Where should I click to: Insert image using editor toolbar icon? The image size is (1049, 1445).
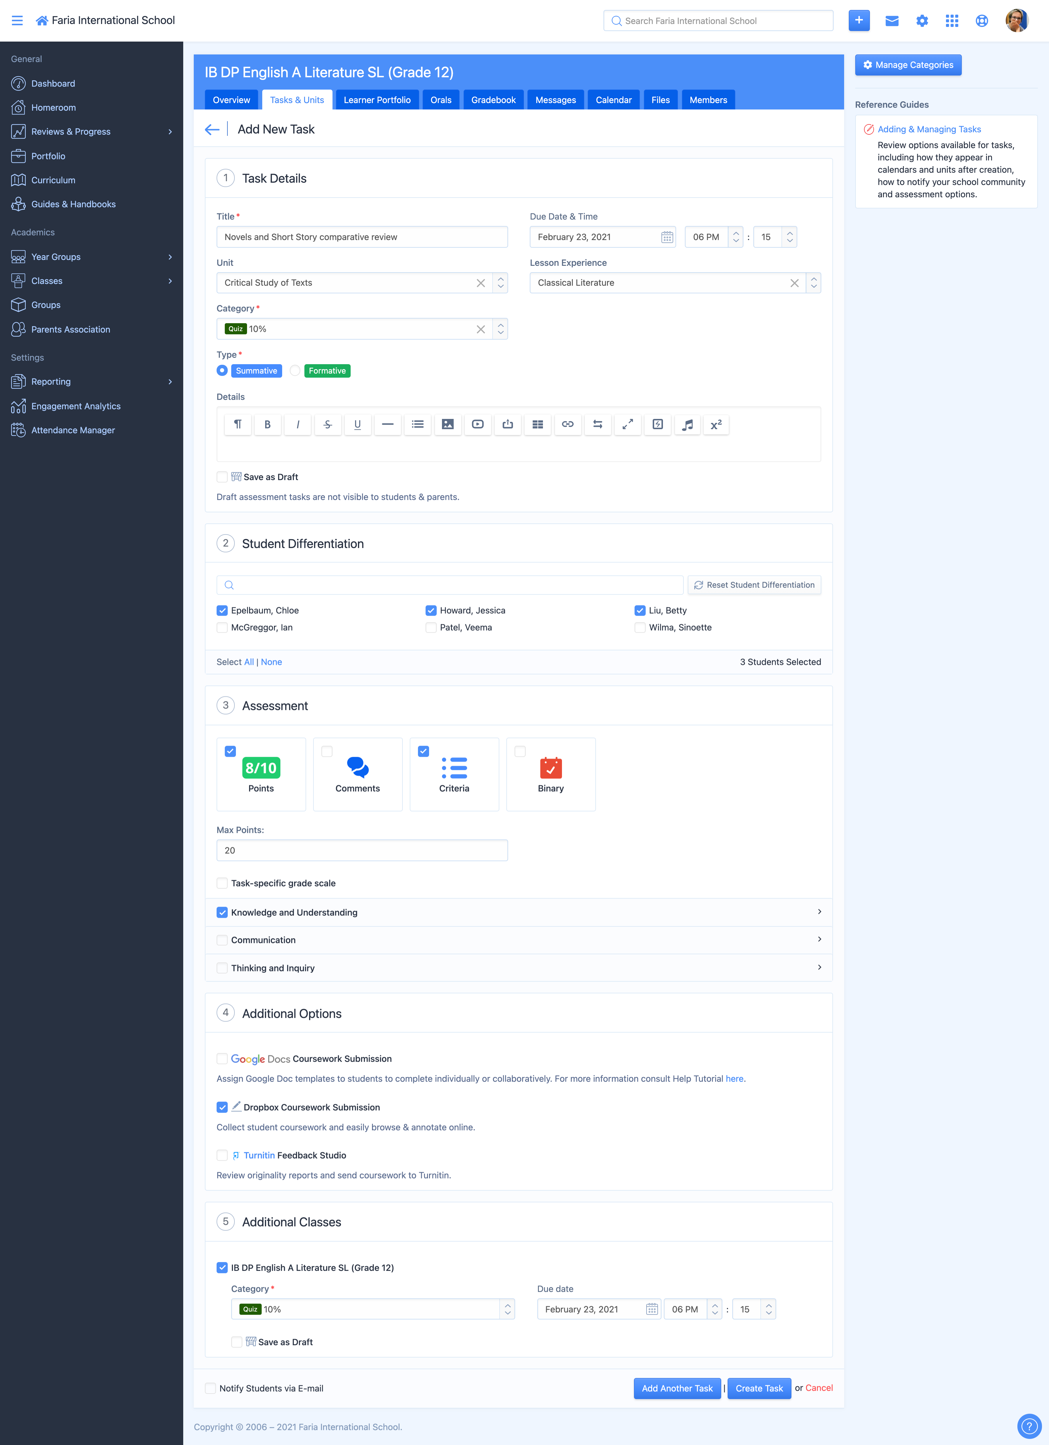448,424
